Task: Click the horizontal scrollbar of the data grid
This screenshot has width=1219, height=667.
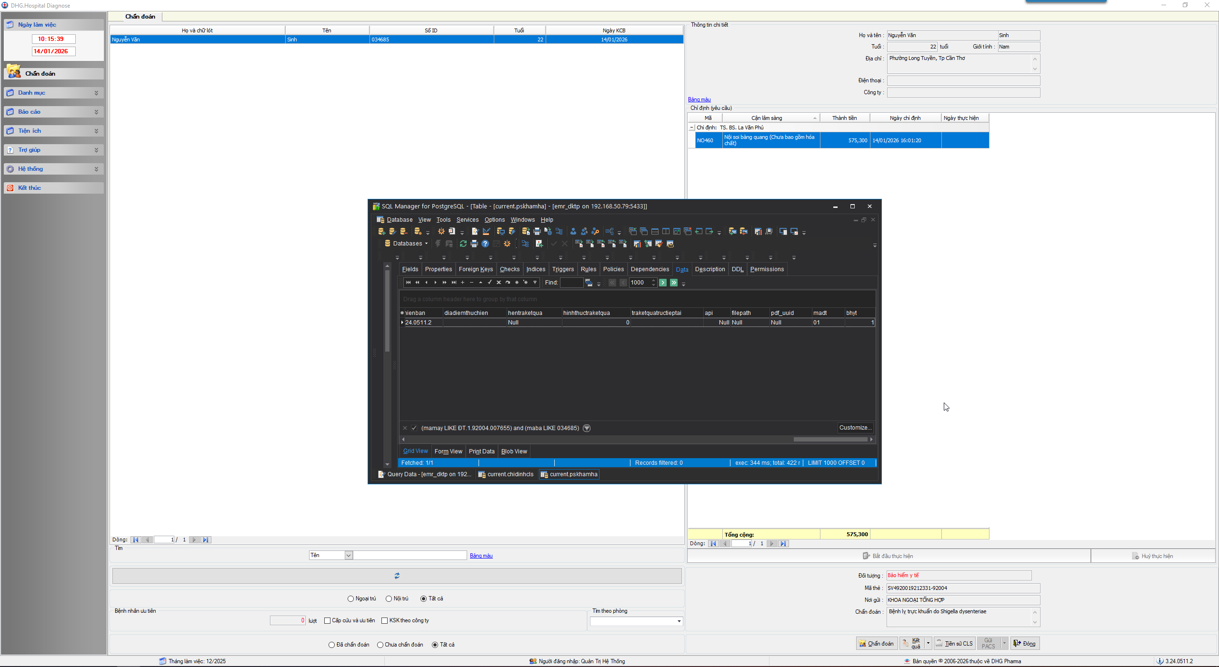Action: pos(829,439)
